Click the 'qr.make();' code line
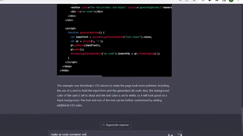Viewport: 243px width, 136px height. tap(77, 49)
